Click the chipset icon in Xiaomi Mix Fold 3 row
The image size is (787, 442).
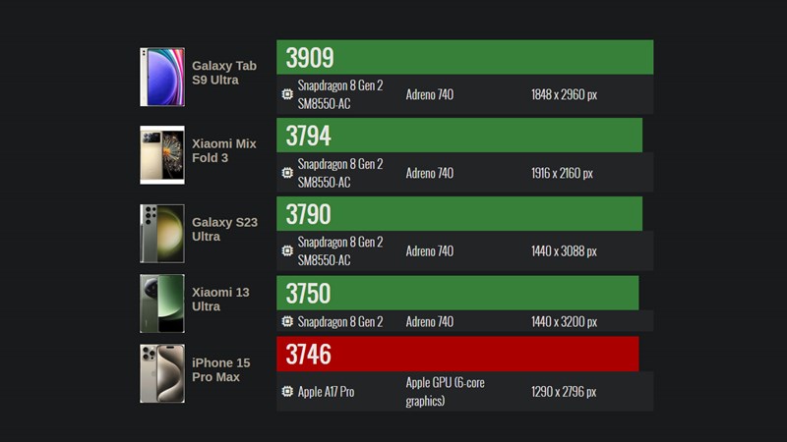point(287,173)
